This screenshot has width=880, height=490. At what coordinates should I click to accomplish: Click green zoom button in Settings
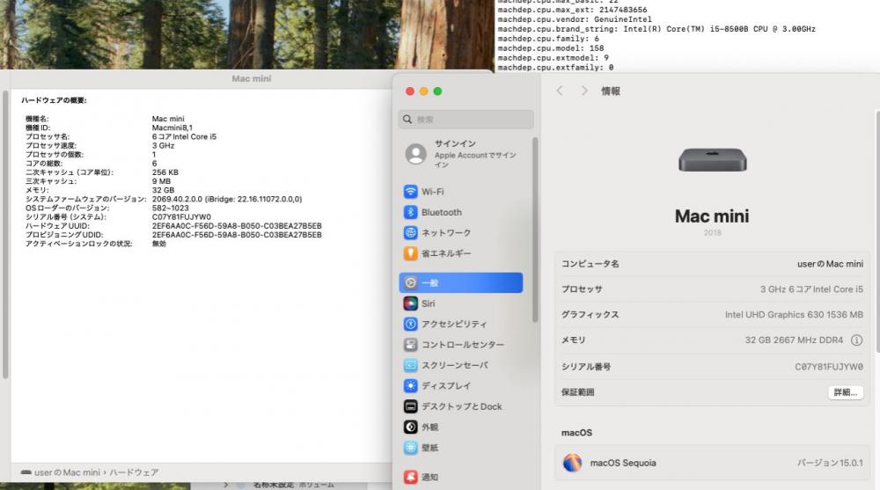point(437,91)
